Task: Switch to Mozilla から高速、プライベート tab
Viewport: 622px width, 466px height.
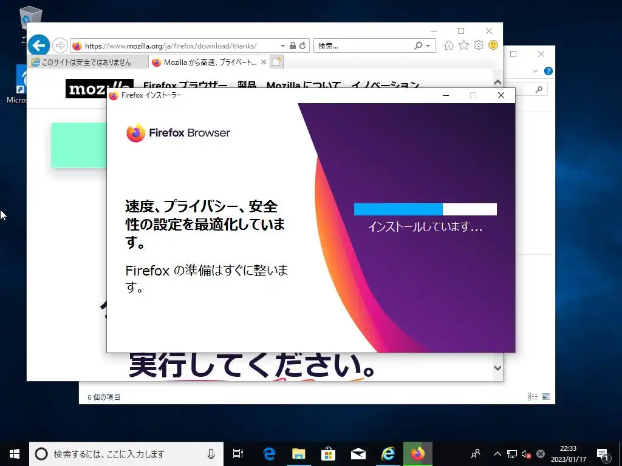Action: point(205,62)
